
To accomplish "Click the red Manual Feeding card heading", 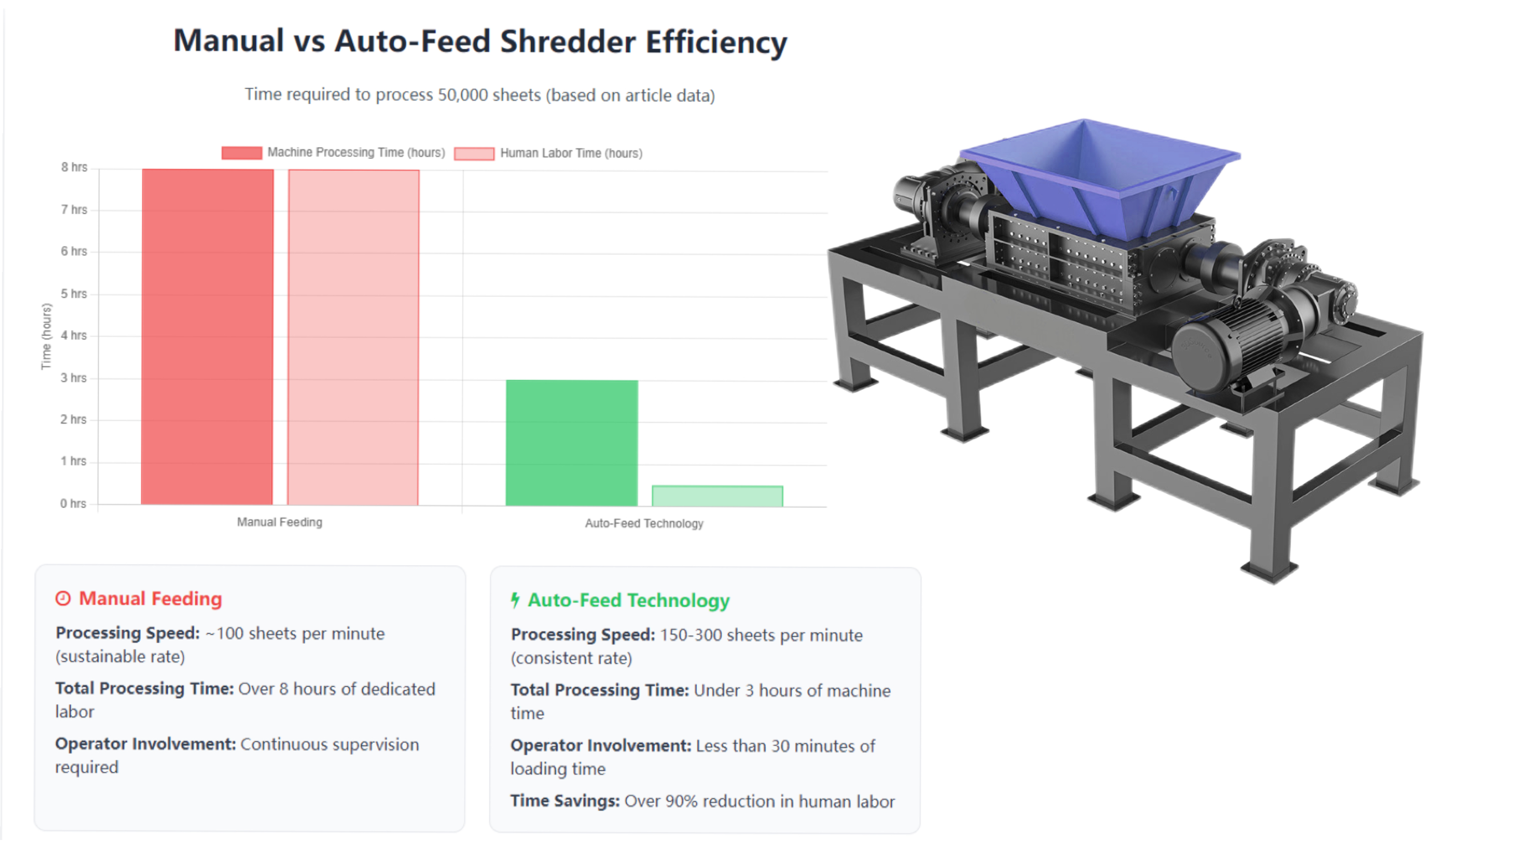I will (x=151, y=599).
